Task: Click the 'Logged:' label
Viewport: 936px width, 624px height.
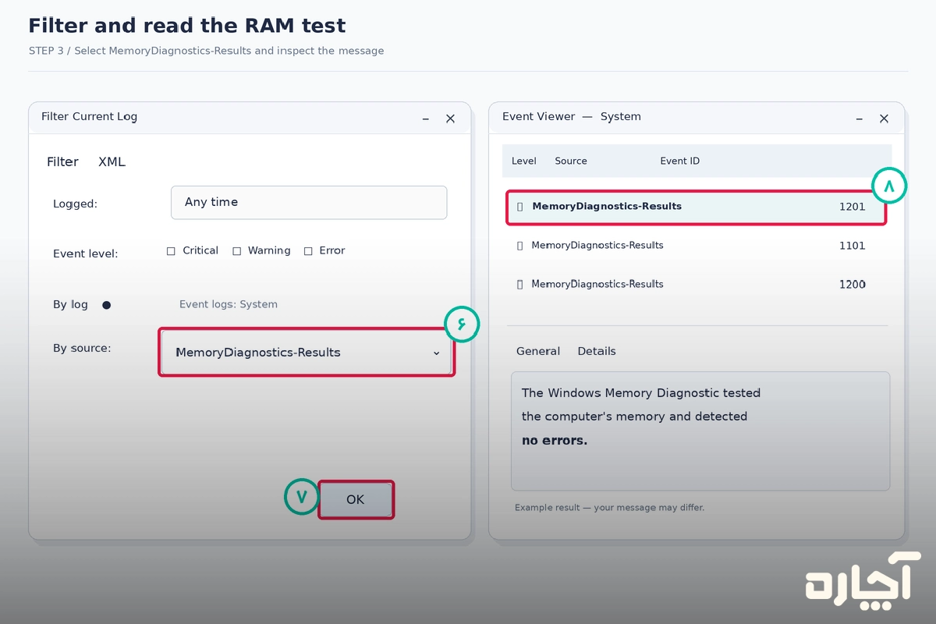Action: (75, 204)
